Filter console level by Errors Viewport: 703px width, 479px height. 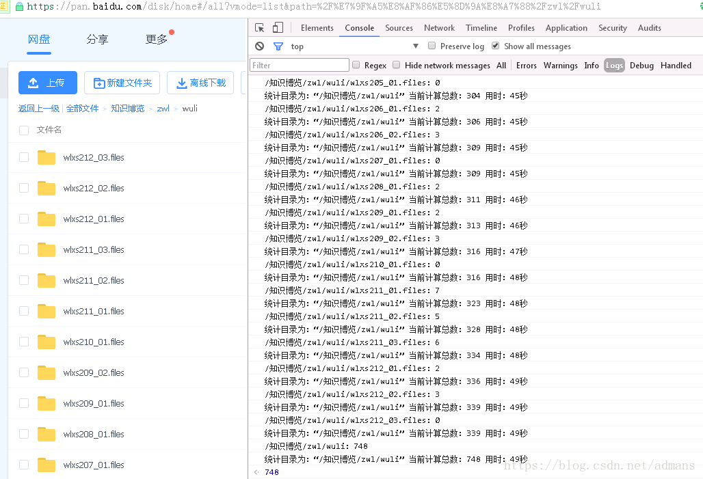click(526, 66)
